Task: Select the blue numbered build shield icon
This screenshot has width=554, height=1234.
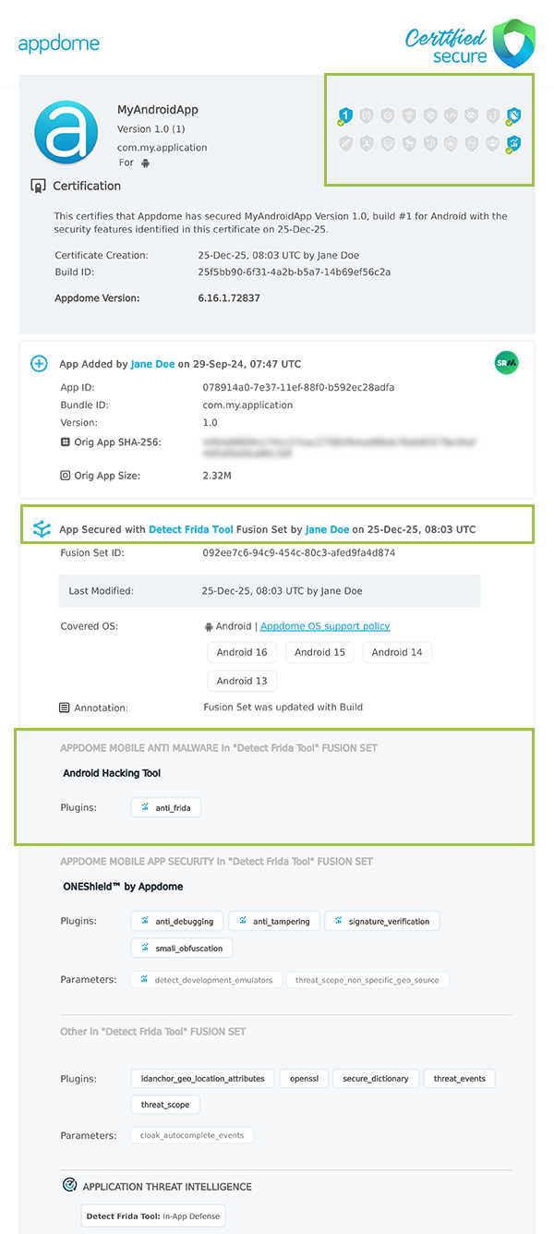Action: [x=344, y=116]
